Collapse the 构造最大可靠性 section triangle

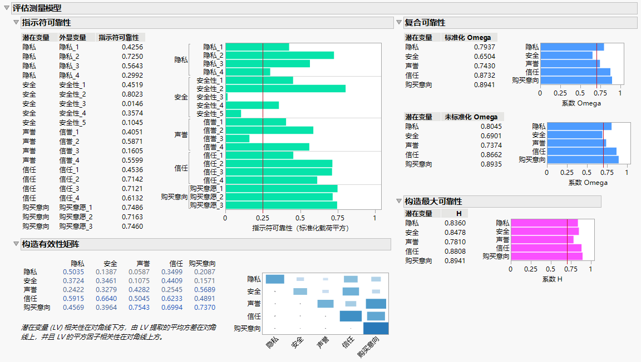pyautogui.click(x=399, y=201)
